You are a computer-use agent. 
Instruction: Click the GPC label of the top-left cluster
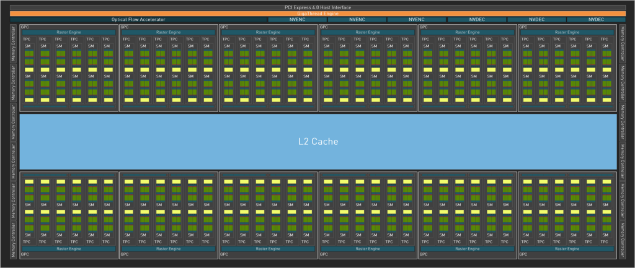(24, 27)
